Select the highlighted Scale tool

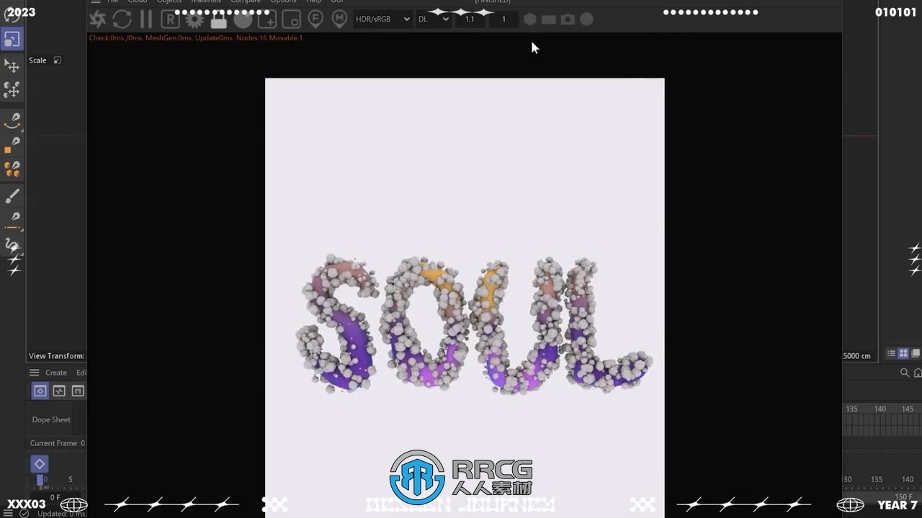point(12,39)
